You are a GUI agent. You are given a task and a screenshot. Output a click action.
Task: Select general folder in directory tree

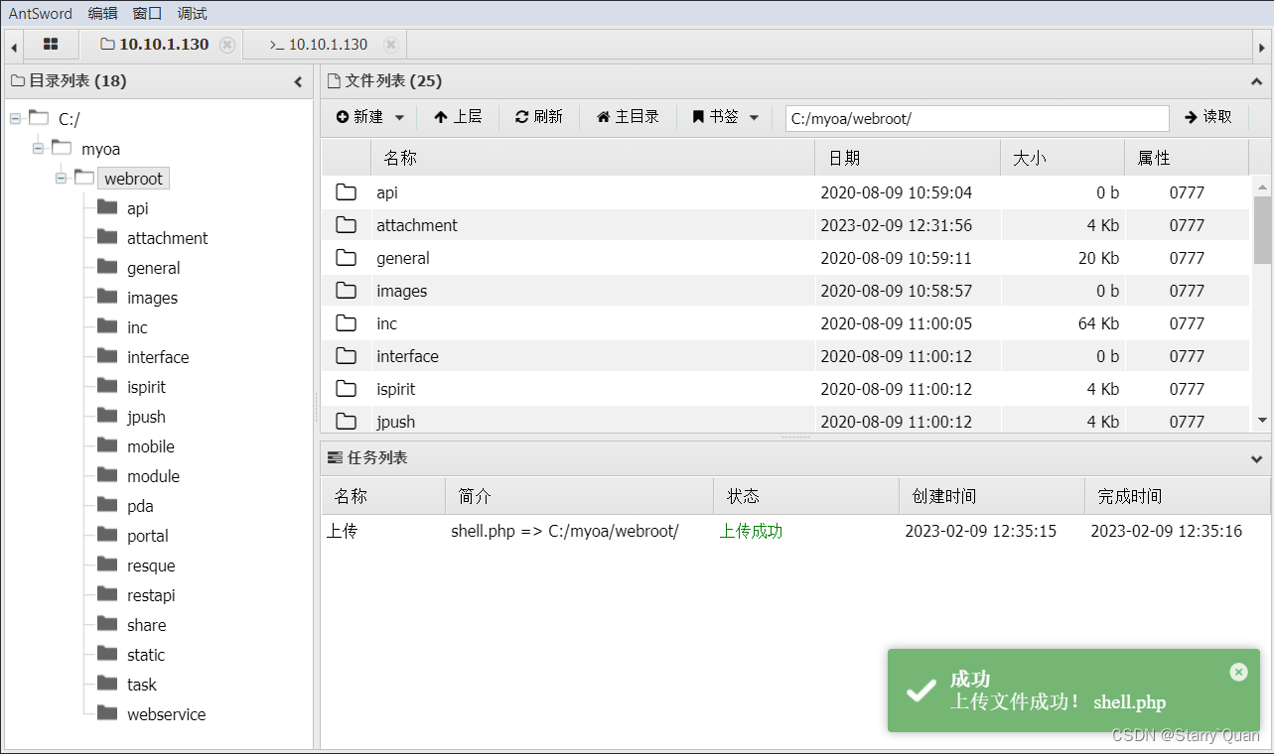tap(153, 268)
